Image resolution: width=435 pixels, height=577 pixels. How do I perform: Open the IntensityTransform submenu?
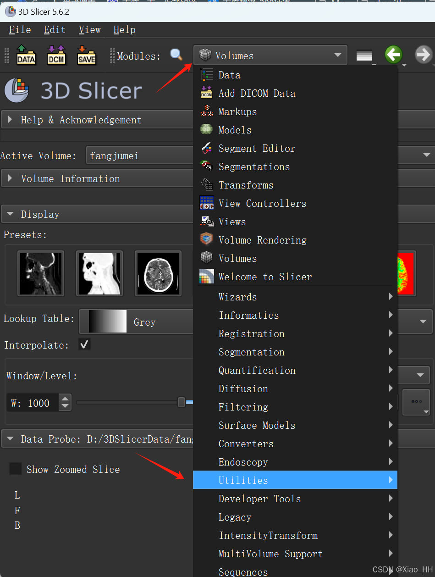coord(295,535)
